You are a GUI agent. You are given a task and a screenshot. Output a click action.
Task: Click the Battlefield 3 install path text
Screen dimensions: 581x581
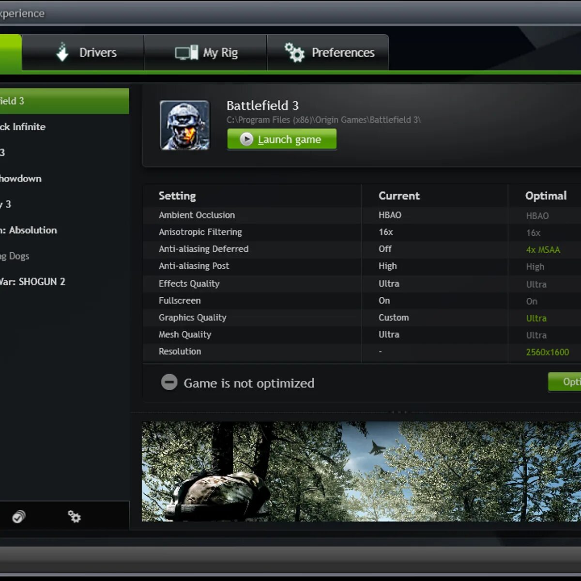[x=323, y=120]
